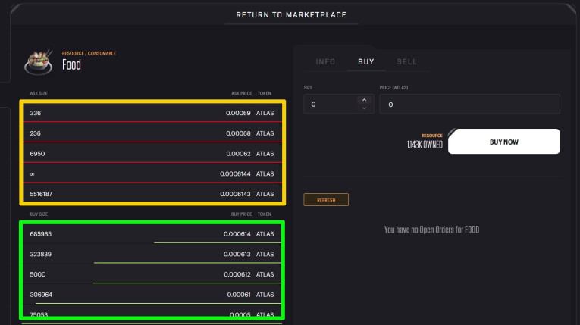Click the BUY NOW button

(x=503, y=142)
